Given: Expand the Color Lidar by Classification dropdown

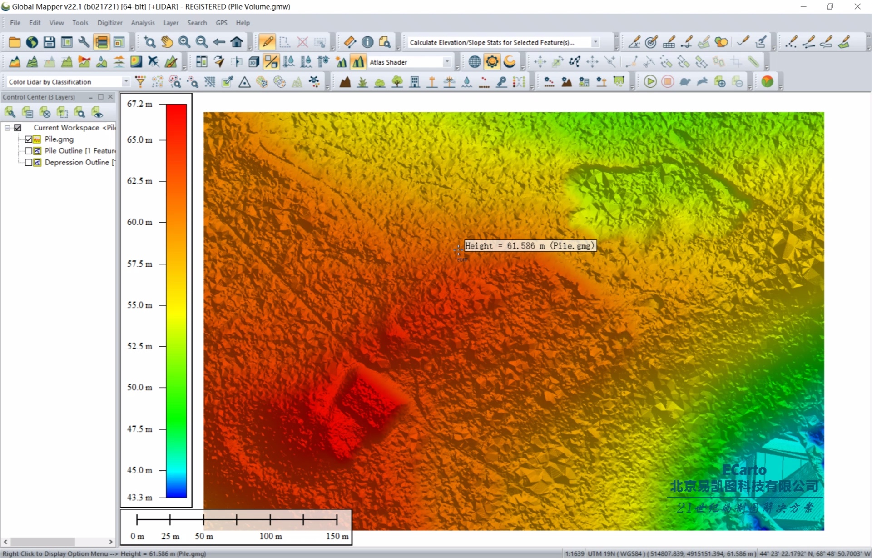Looking at the screenshot, I should click(126, 82).
